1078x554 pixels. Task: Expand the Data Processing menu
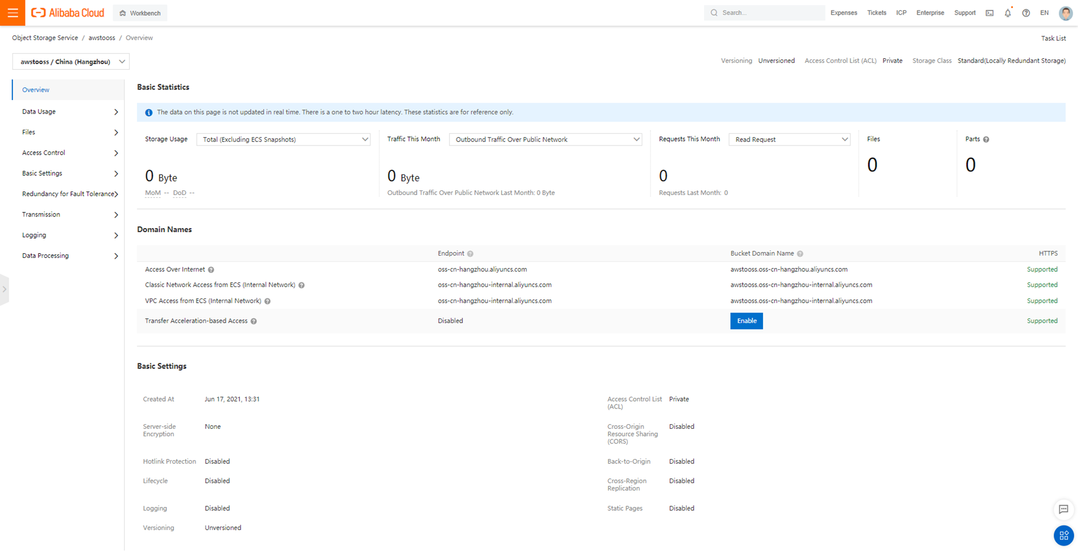coord(69,256)
